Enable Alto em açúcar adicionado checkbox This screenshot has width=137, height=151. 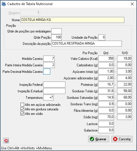tap(22, 104)
